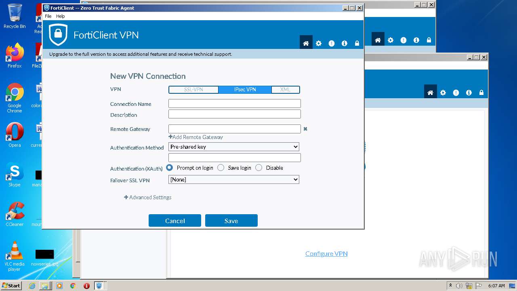Focus the Connection Name field
The image size is (517, 291).
point(235,104)
